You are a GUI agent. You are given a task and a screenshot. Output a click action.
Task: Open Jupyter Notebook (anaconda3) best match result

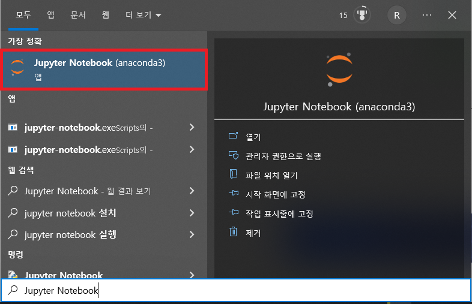(x=104, y=70)
